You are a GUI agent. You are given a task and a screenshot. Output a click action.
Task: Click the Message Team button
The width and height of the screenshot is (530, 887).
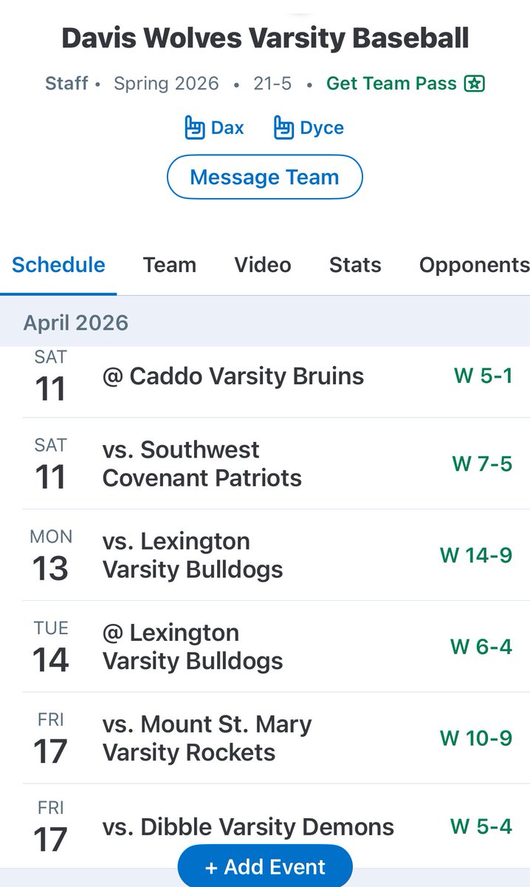(x=265, y=177)
